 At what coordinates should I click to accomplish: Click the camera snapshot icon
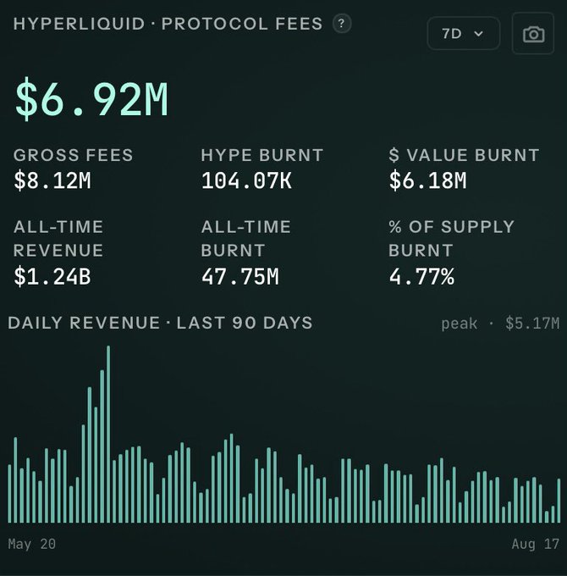tap(533, 34)
